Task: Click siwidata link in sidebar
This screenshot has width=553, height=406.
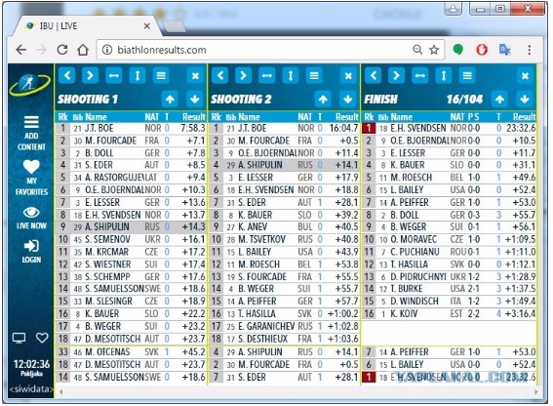Action: click(x=31, y=389)
